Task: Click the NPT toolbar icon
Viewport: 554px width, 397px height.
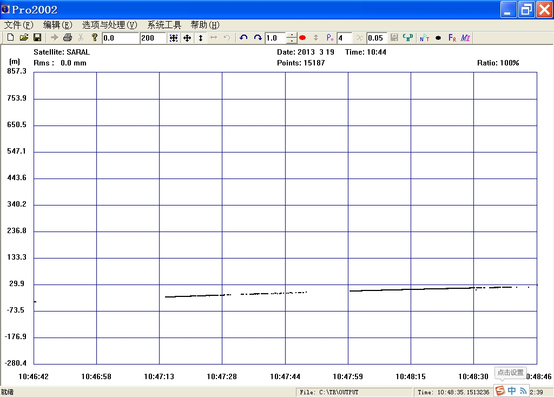Action: pos(424,38)
